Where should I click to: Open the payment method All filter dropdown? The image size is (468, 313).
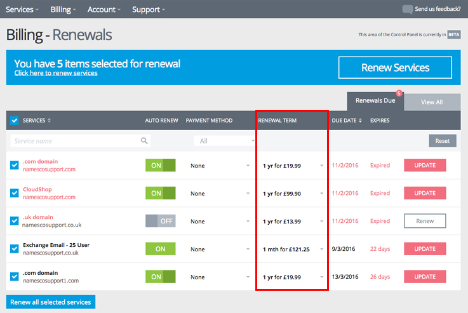tap(224, 141)
